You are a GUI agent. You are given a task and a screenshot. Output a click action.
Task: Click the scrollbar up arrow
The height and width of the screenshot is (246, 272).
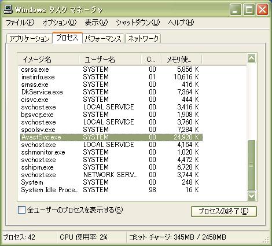pos(252,58)
